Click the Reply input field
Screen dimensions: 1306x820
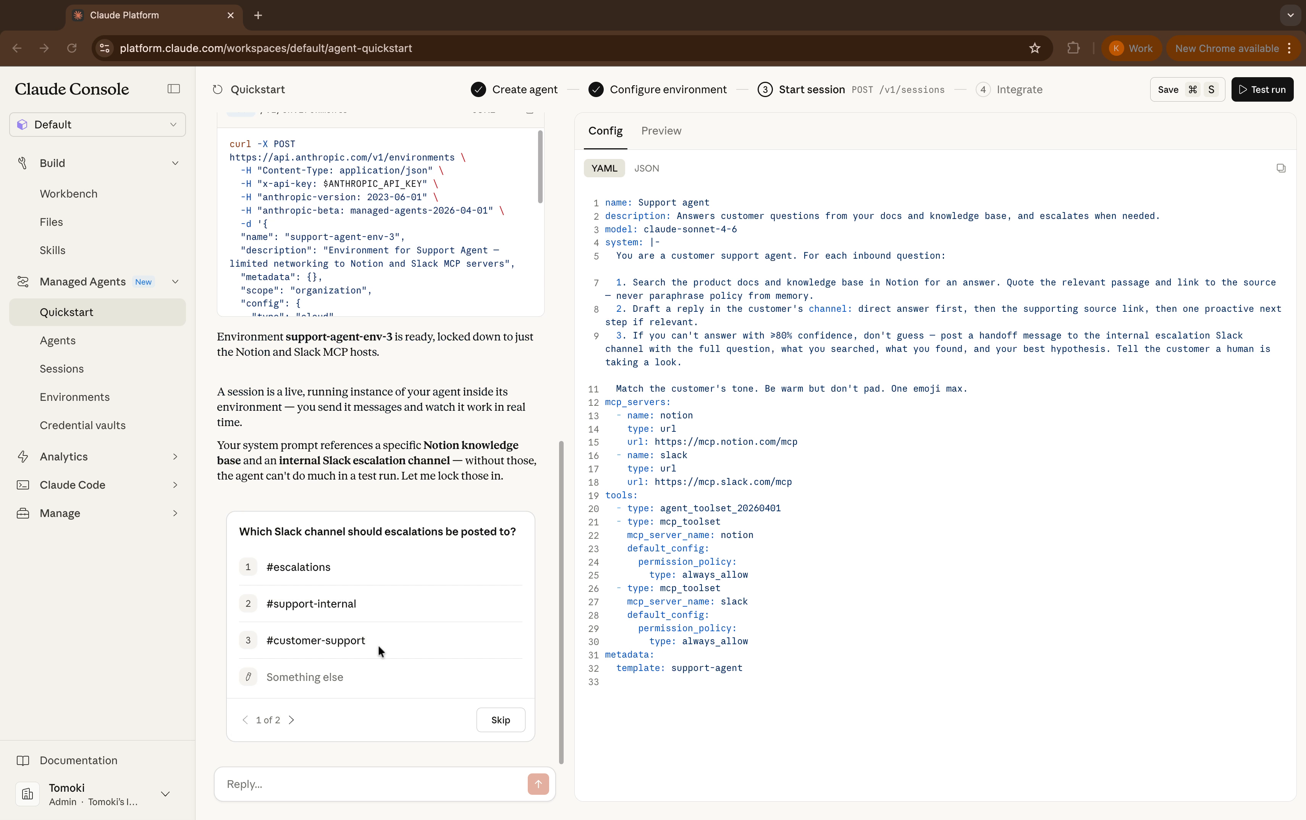[374, 784]
